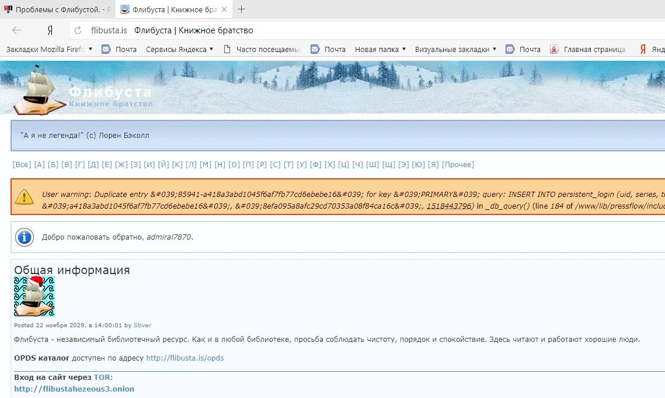
Task: Expand Визуальные закладки folder
Action: click(455, 49)
